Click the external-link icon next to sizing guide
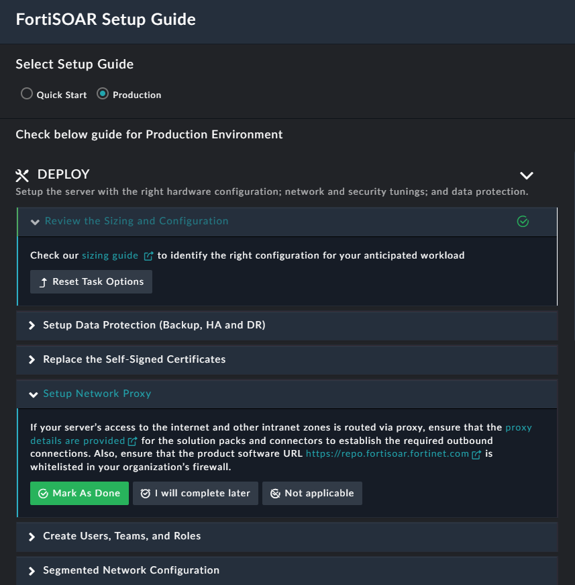The height and width of the screenshot is (585, 575). [148, 255]
